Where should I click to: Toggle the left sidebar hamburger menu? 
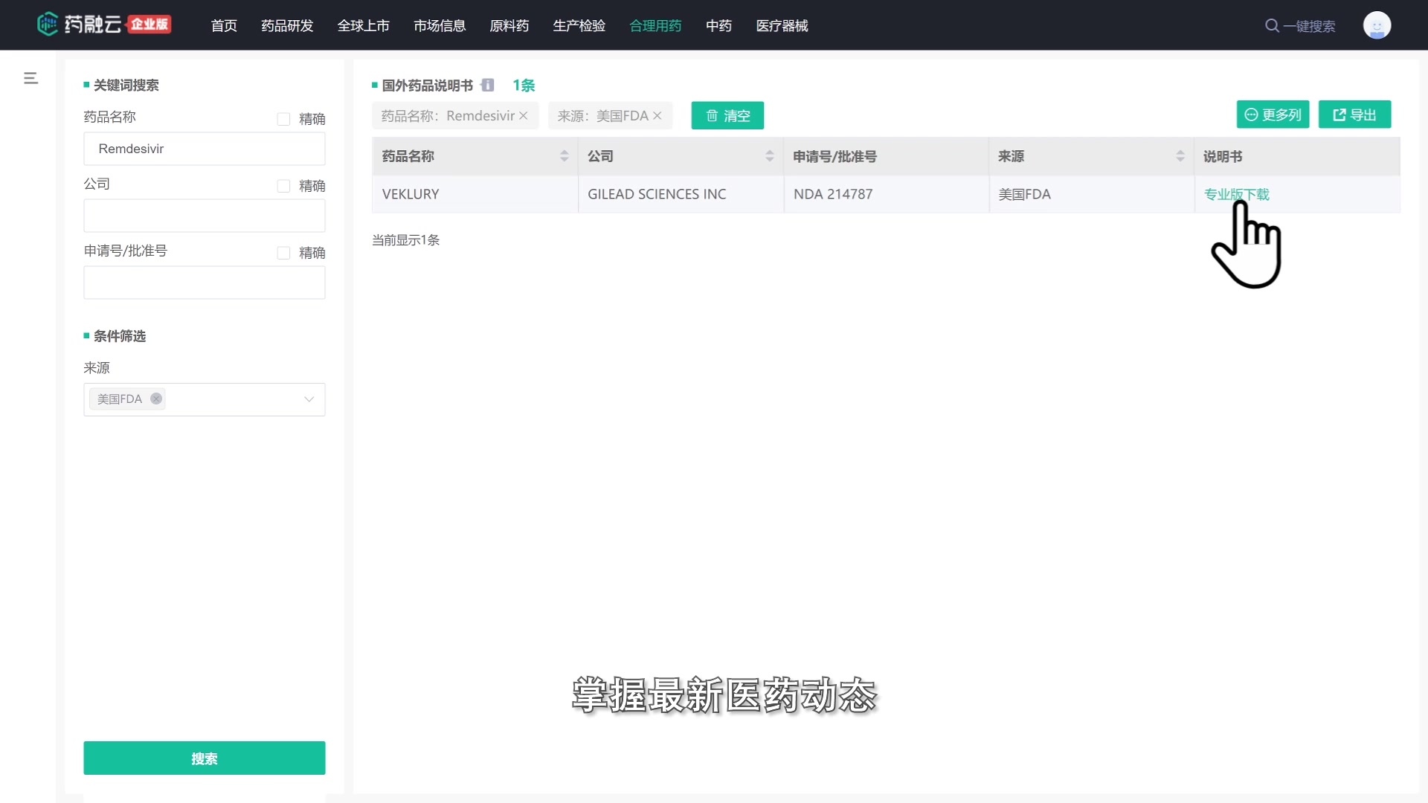[x=30, y=78]
